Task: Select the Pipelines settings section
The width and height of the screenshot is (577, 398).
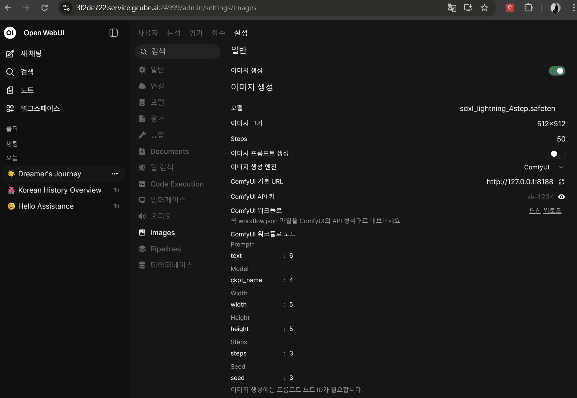Action: [166, 249]
